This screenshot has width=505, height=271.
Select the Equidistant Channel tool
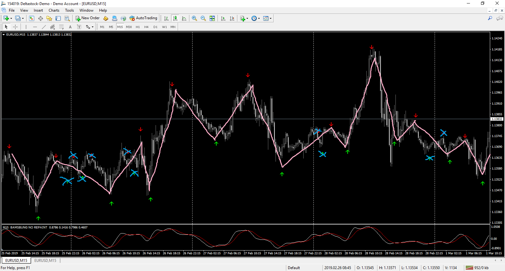pyautogui.click(x=53, y=27)
